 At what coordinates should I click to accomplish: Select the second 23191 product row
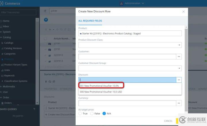pyautogui.click(x=57, y=49)
